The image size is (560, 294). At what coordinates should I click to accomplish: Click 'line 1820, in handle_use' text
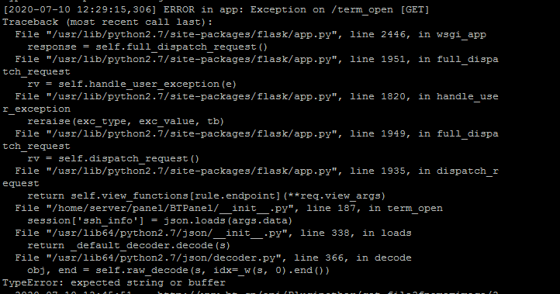(424, 97)
